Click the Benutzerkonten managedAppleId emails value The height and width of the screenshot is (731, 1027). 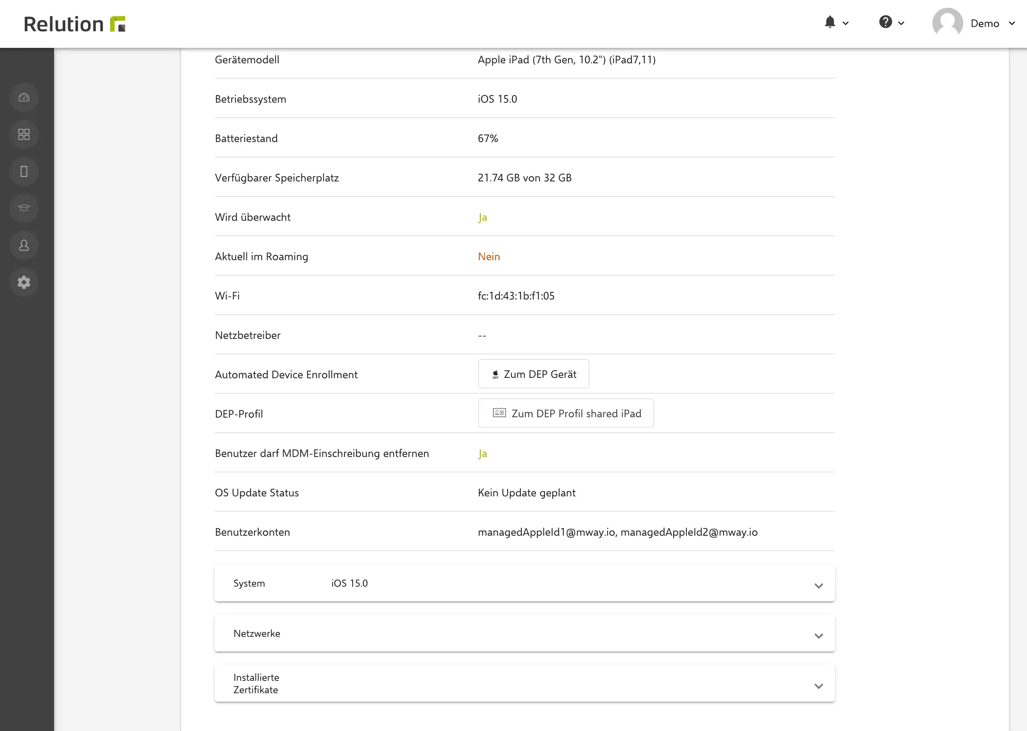click(618, 532)
